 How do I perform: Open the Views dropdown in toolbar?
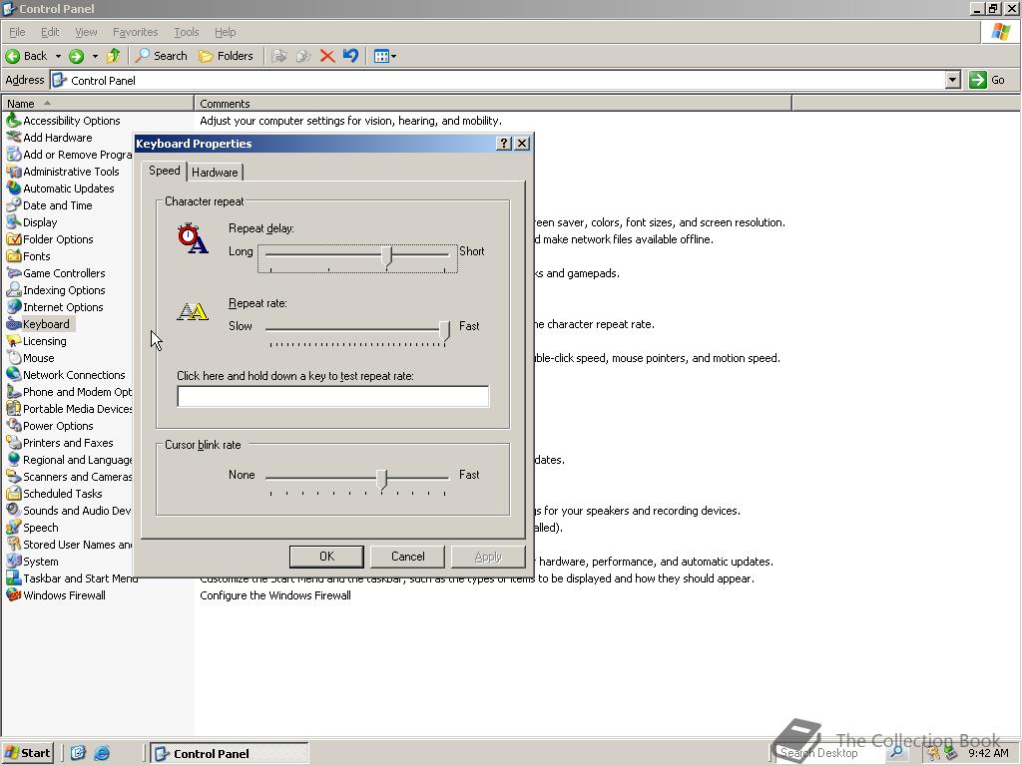tap(384, 56)
